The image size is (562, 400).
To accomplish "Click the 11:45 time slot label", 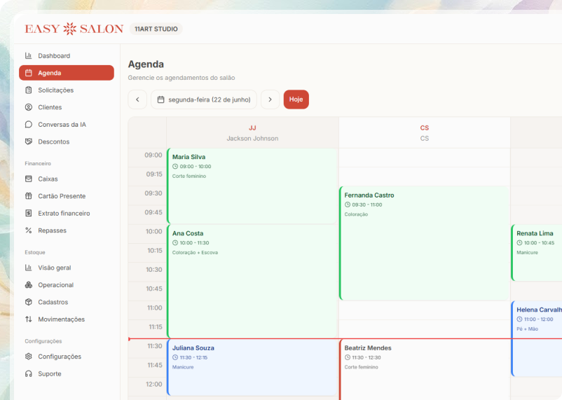I will point(155,365).
